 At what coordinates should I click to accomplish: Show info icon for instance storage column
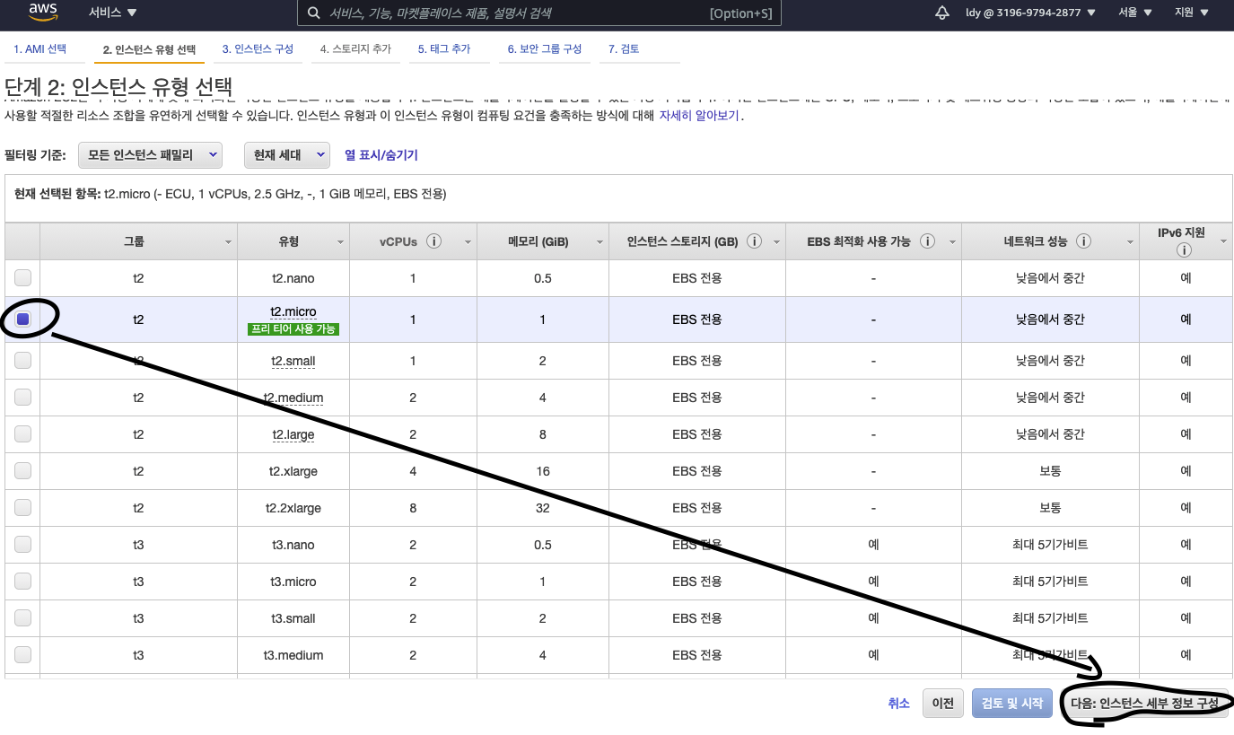click(755, 241)
